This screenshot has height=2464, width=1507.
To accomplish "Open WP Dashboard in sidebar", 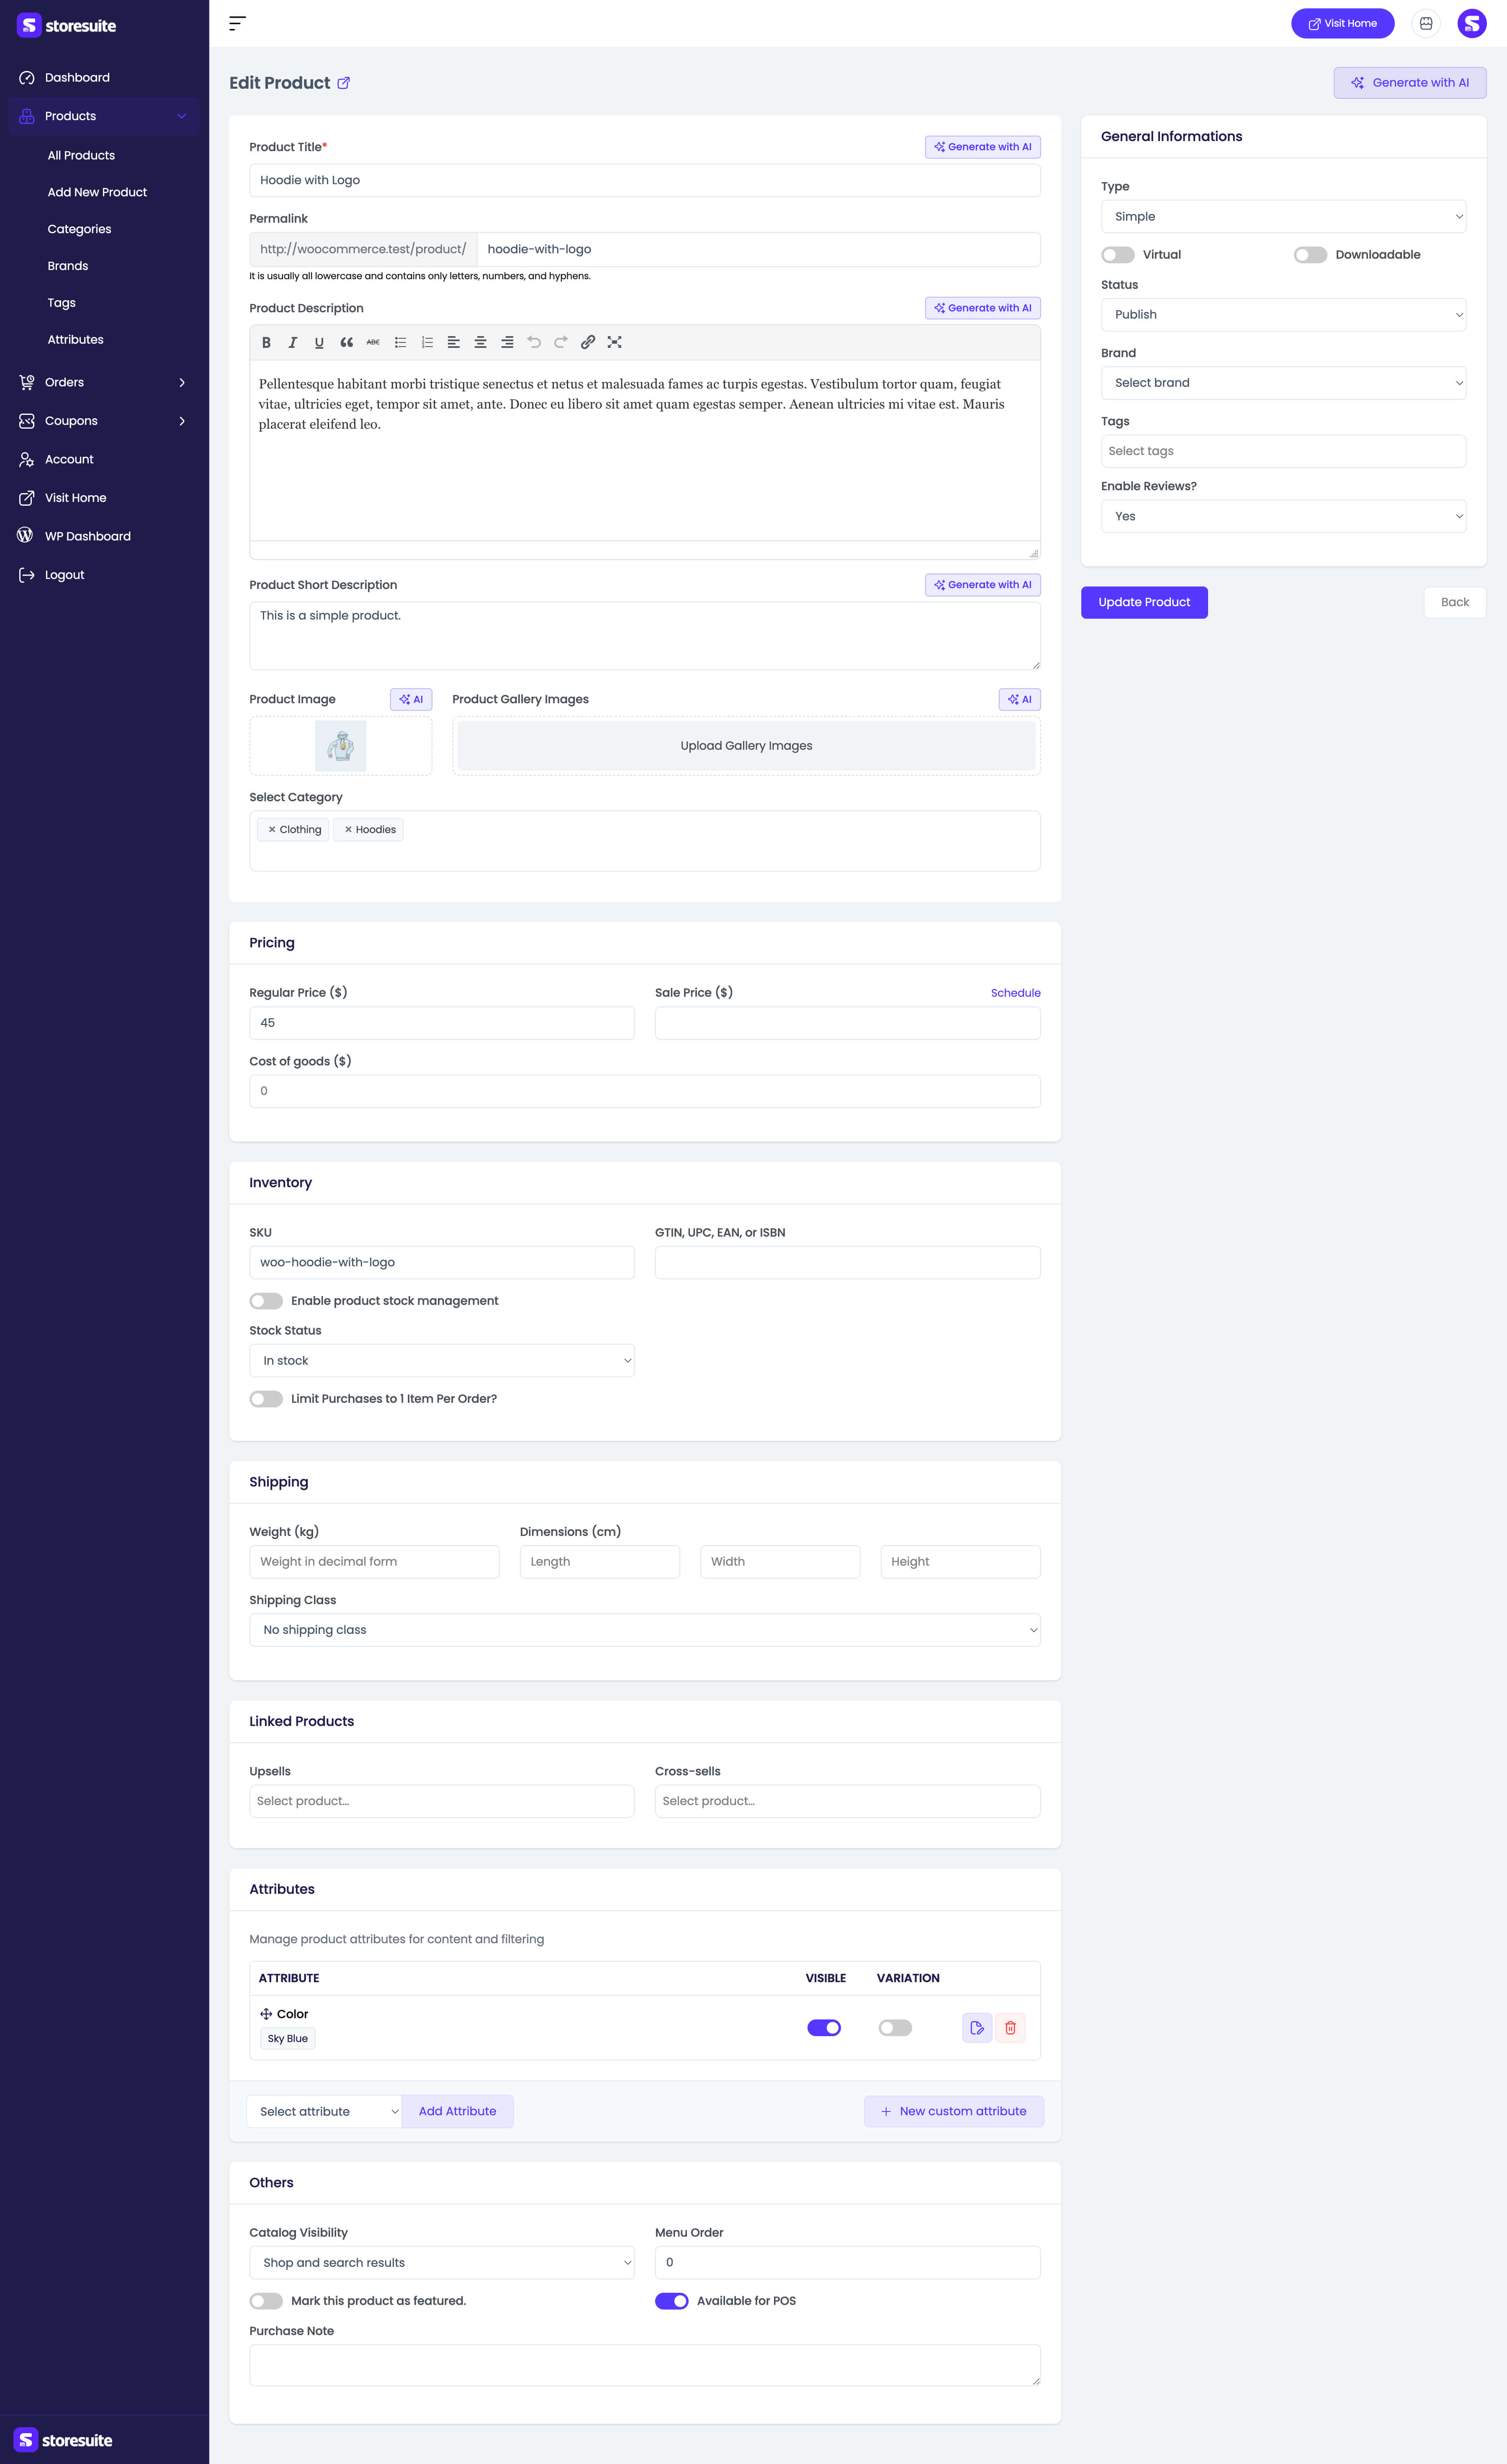I will (x=104, y=536).
